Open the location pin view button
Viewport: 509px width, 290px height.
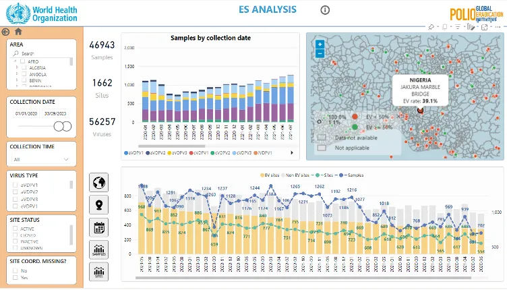98,204
